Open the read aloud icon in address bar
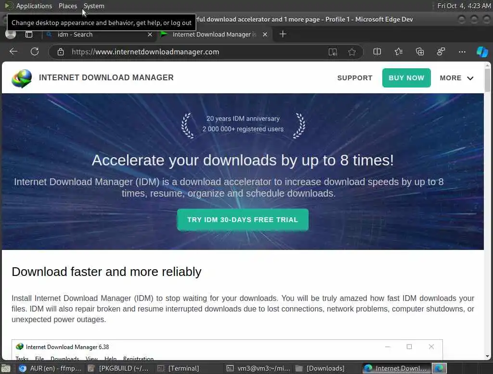The image size is (493, 374). (x=333, y=52)
